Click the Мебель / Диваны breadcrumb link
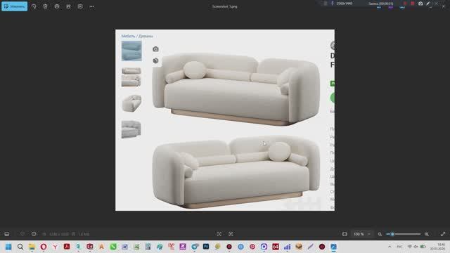450x253 pixels. pos(137,36)
